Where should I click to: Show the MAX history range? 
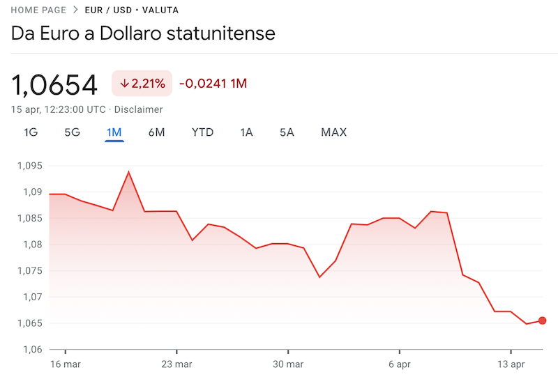coord(333,132)
